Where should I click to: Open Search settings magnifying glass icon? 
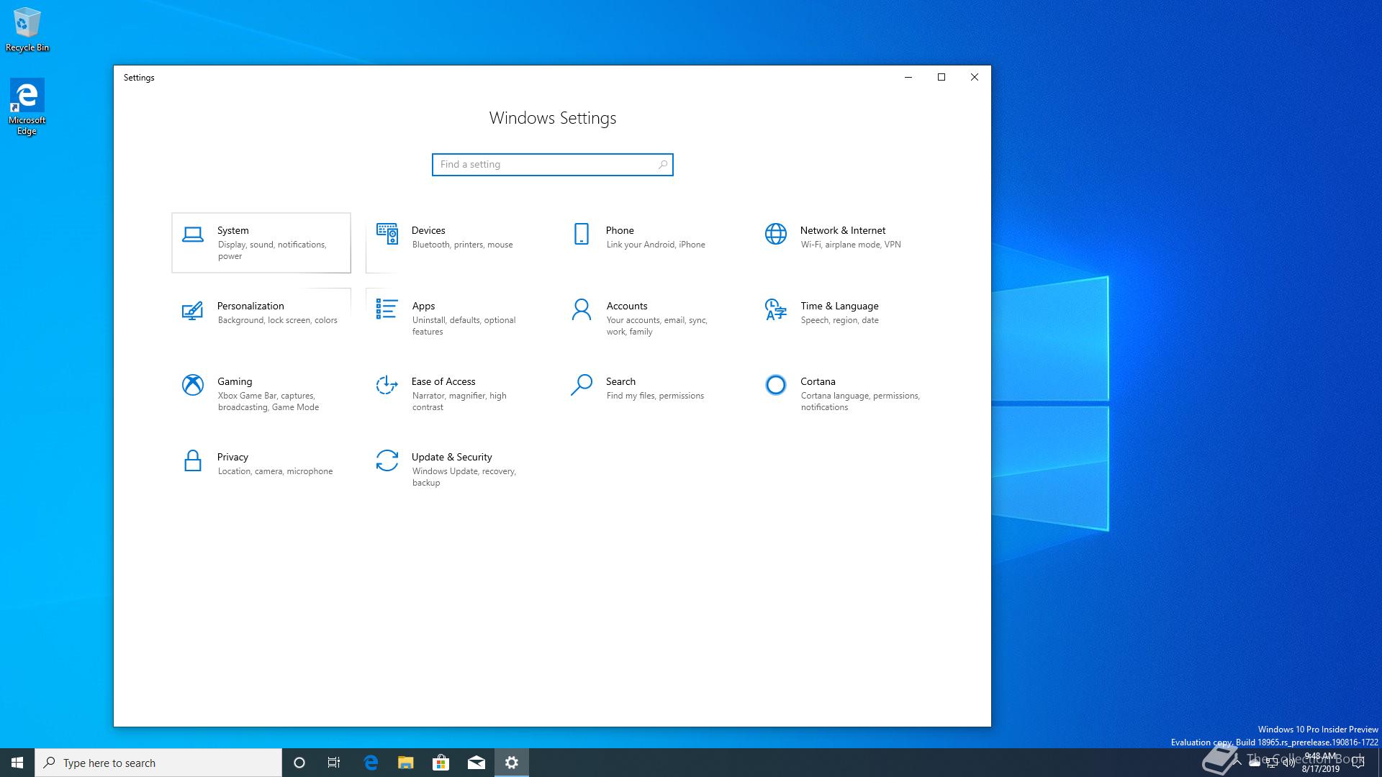[581, 385]
